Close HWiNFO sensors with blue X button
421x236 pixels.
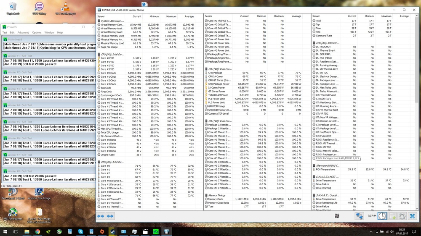[412, 216]
